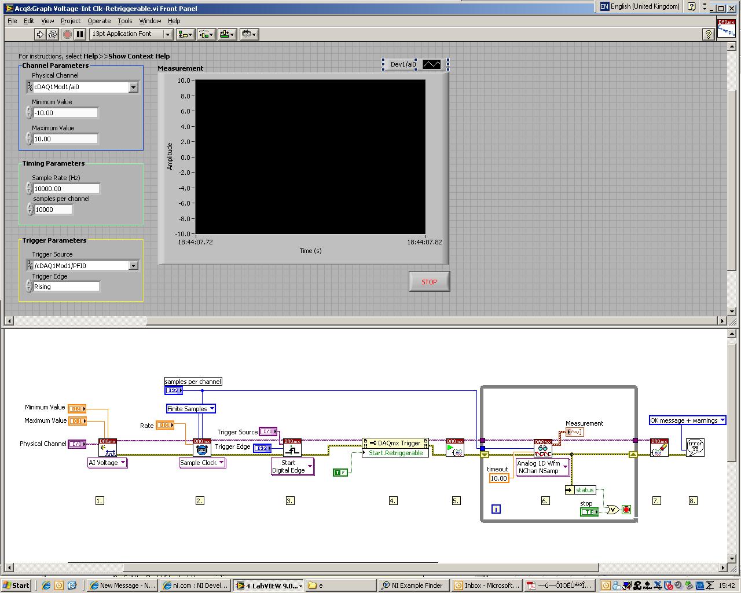The height and width of the screenshot is (593, 741).
Task: Show the Context Help window button
Action: click(708, 34)
